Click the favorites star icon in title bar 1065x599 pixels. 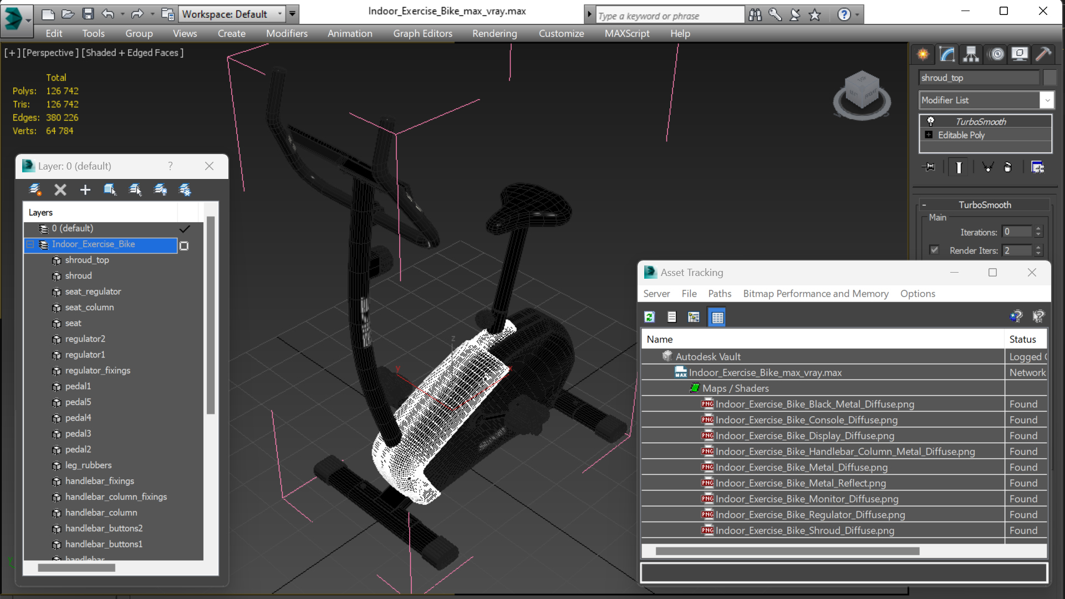click(x=814, y=15)
